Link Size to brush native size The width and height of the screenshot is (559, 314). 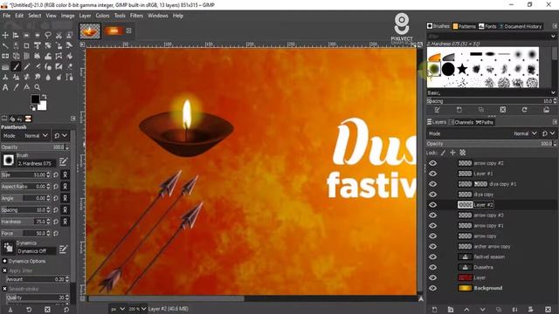click(66, 174)
